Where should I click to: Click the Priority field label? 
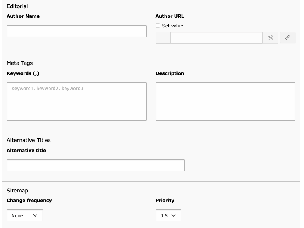pos(165,201)
